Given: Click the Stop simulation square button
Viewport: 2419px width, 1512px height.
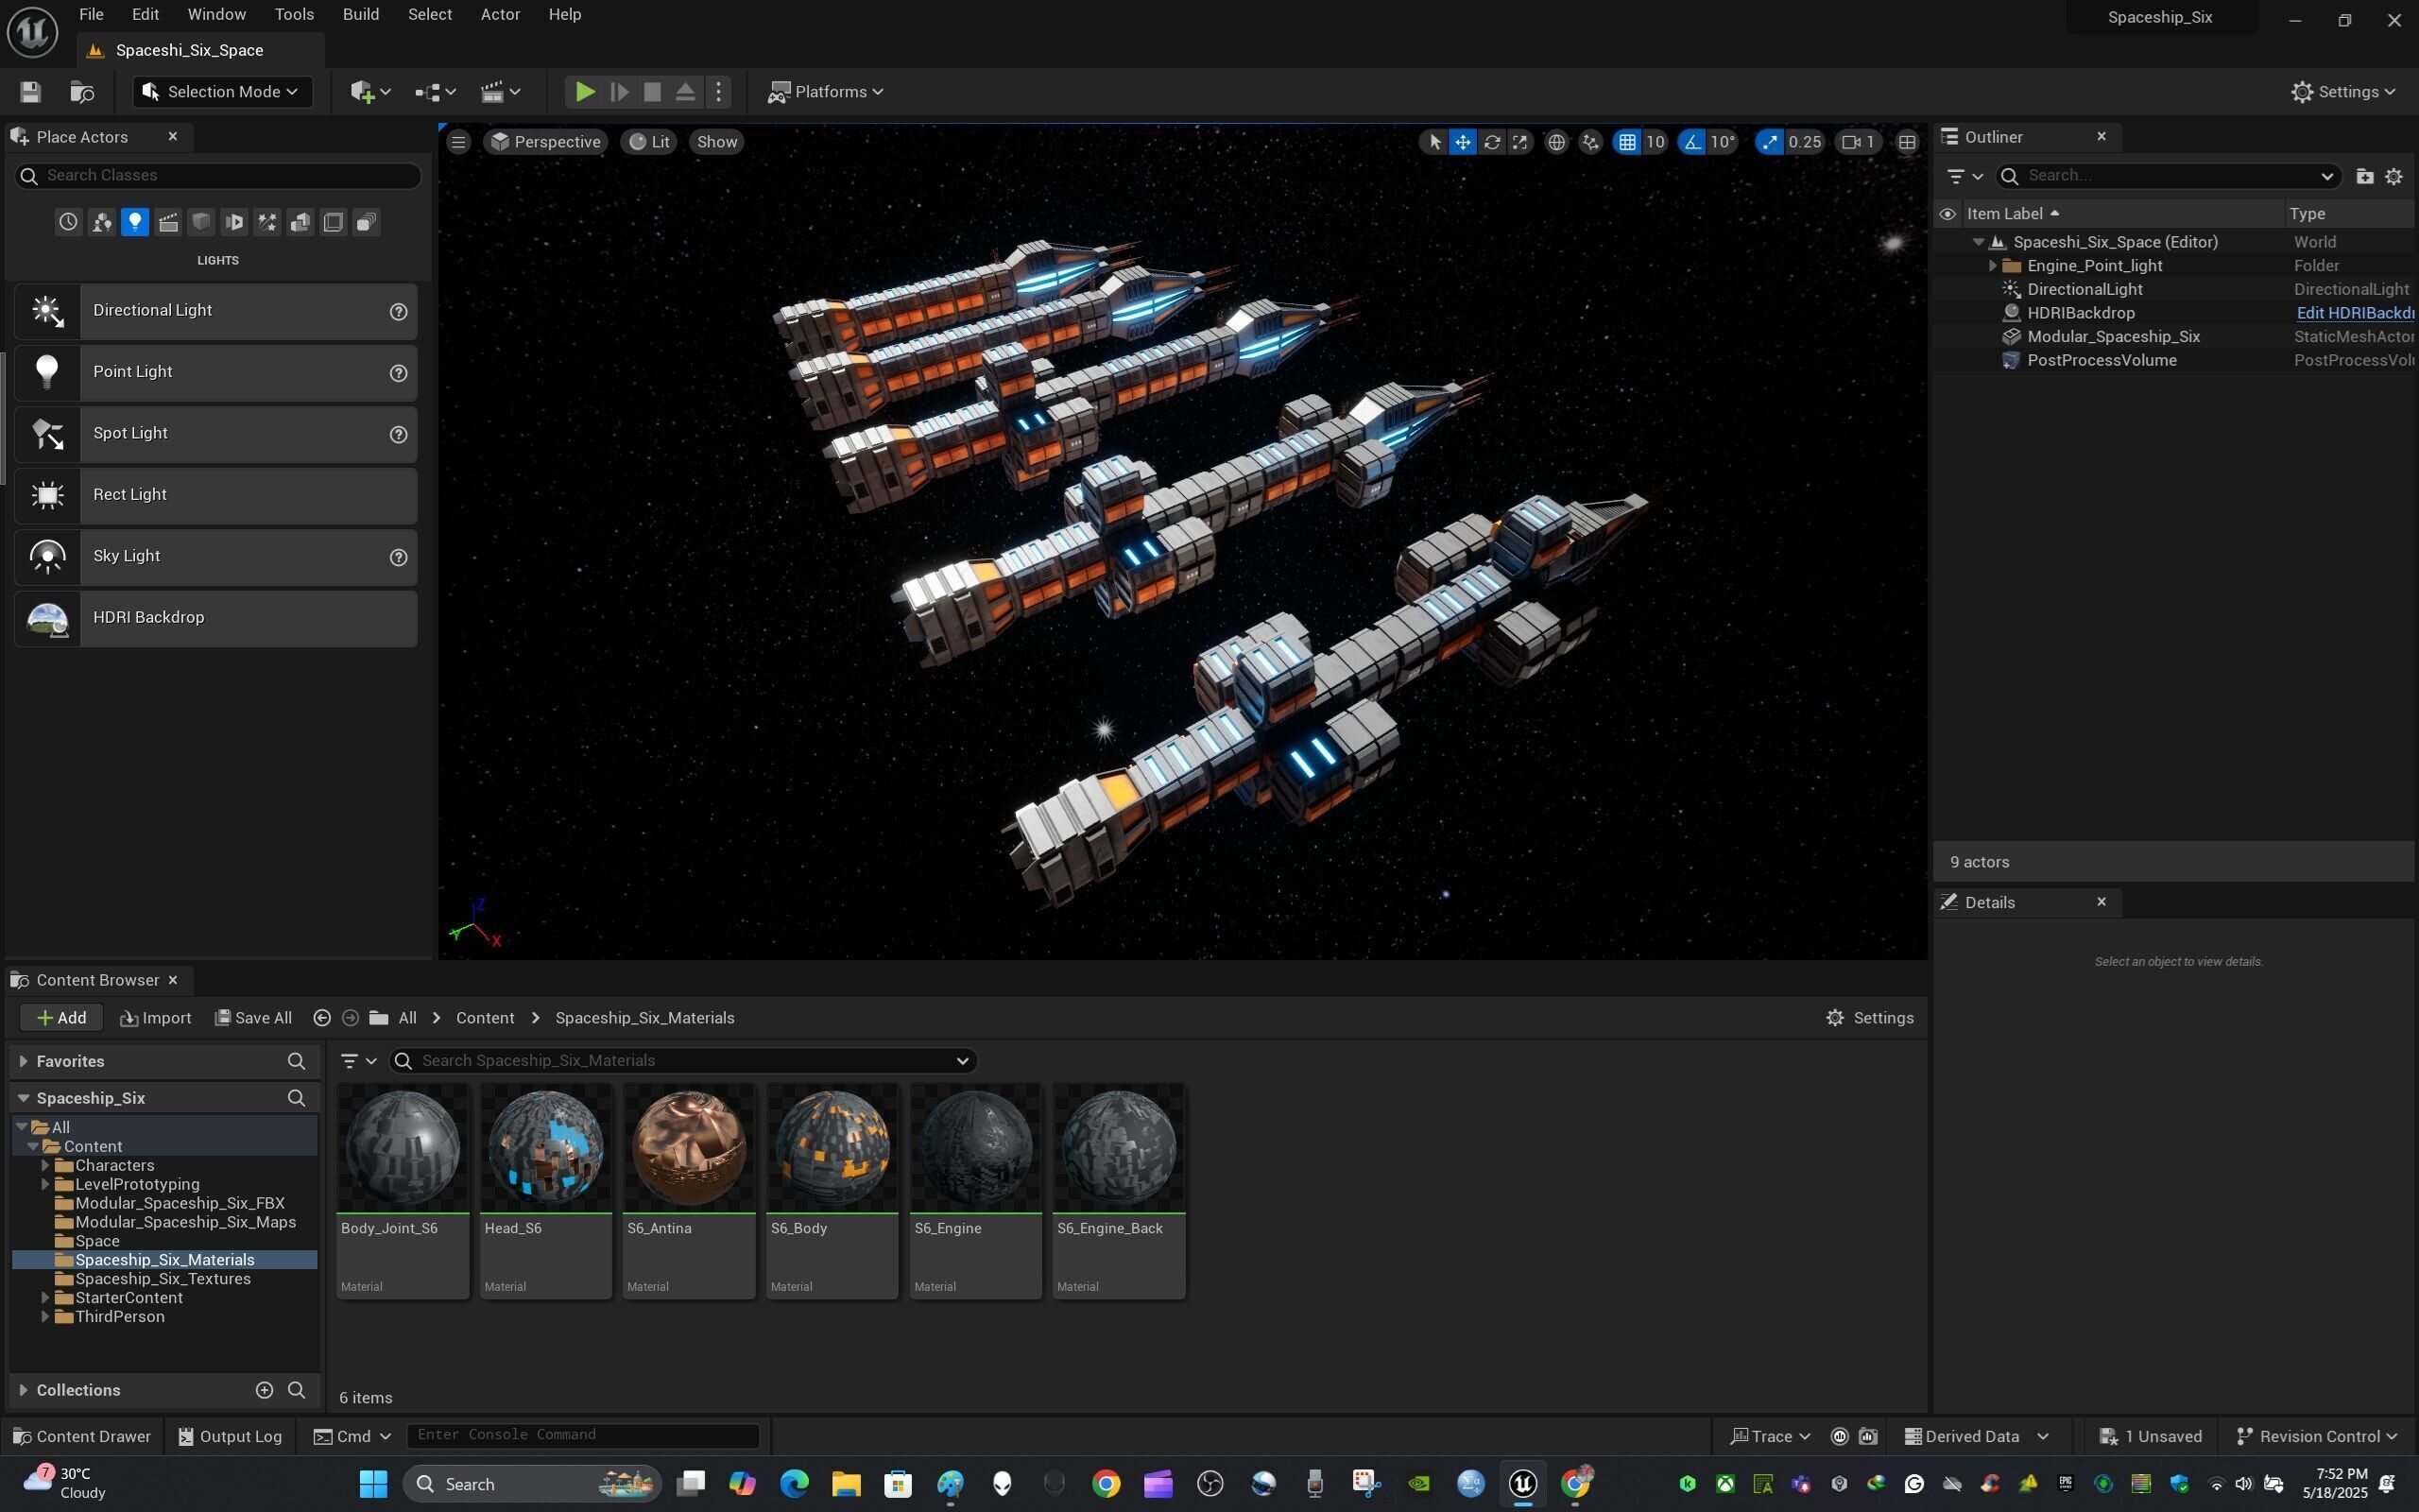Looking at the screenshot, I should (x=652, y=92).
